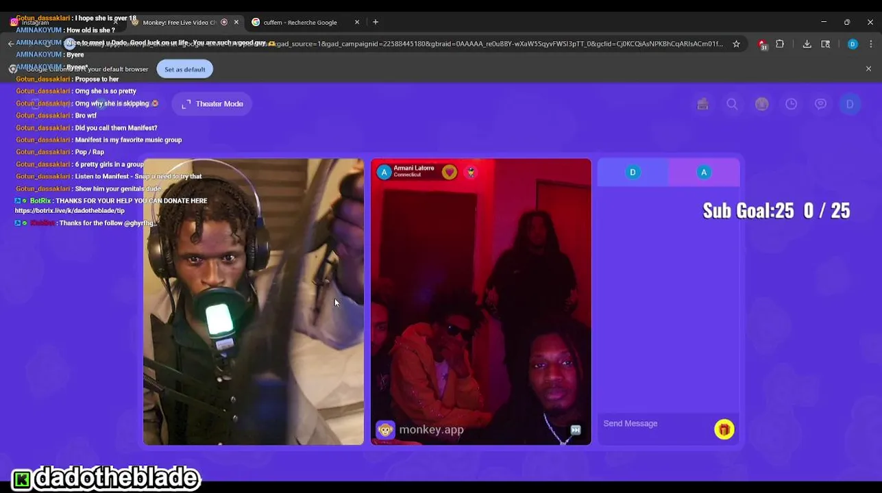The width and height of the screenshot is (882, 493).
Task: Show Chrome downloads
Action: (807, 44)
